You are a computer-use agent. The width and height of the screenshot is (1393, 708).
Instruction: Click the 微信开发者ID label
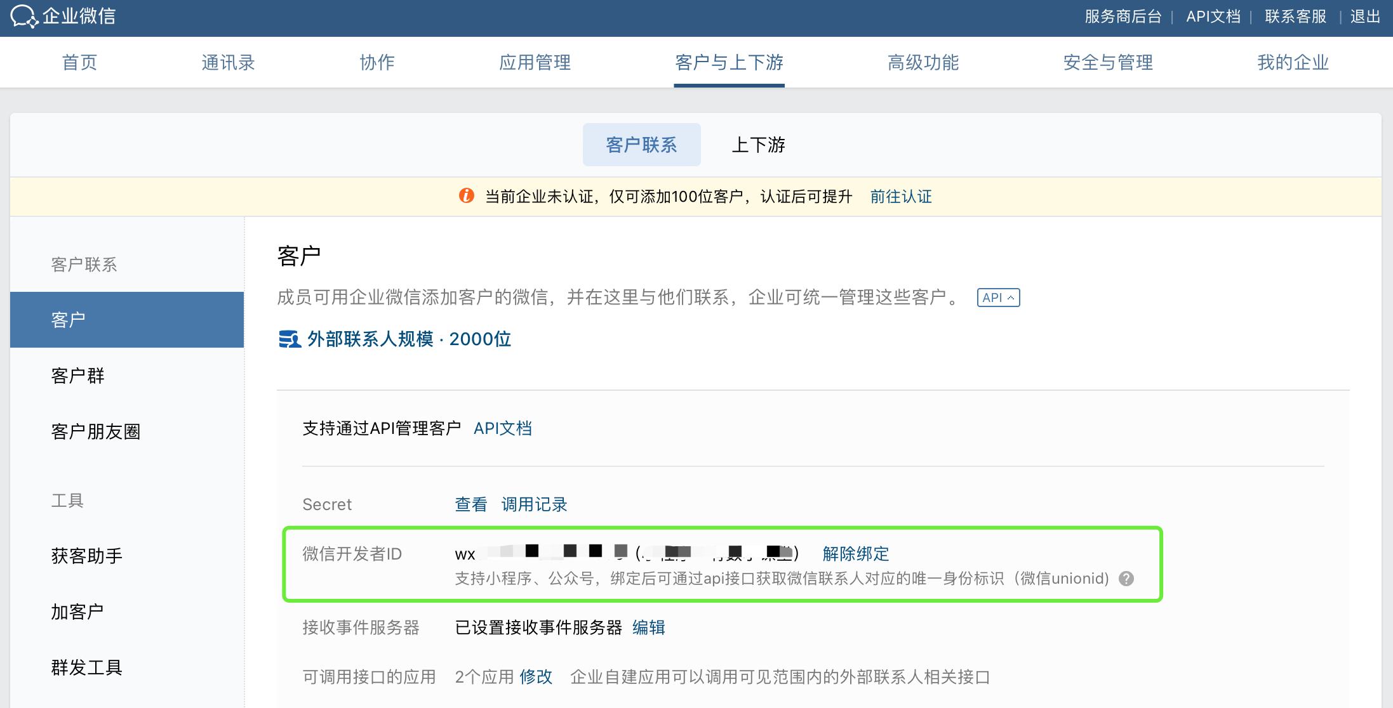pos(352,554)
